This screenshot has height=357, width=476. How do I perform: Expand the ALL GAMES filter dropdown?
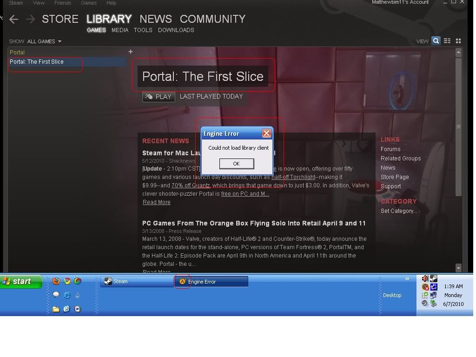pos(44,41)
